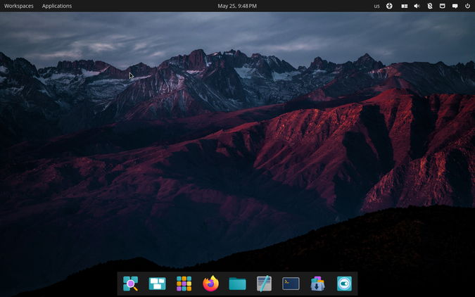Launch the Text Editor from dock
The image size is (475, 297).
(264, 284)
